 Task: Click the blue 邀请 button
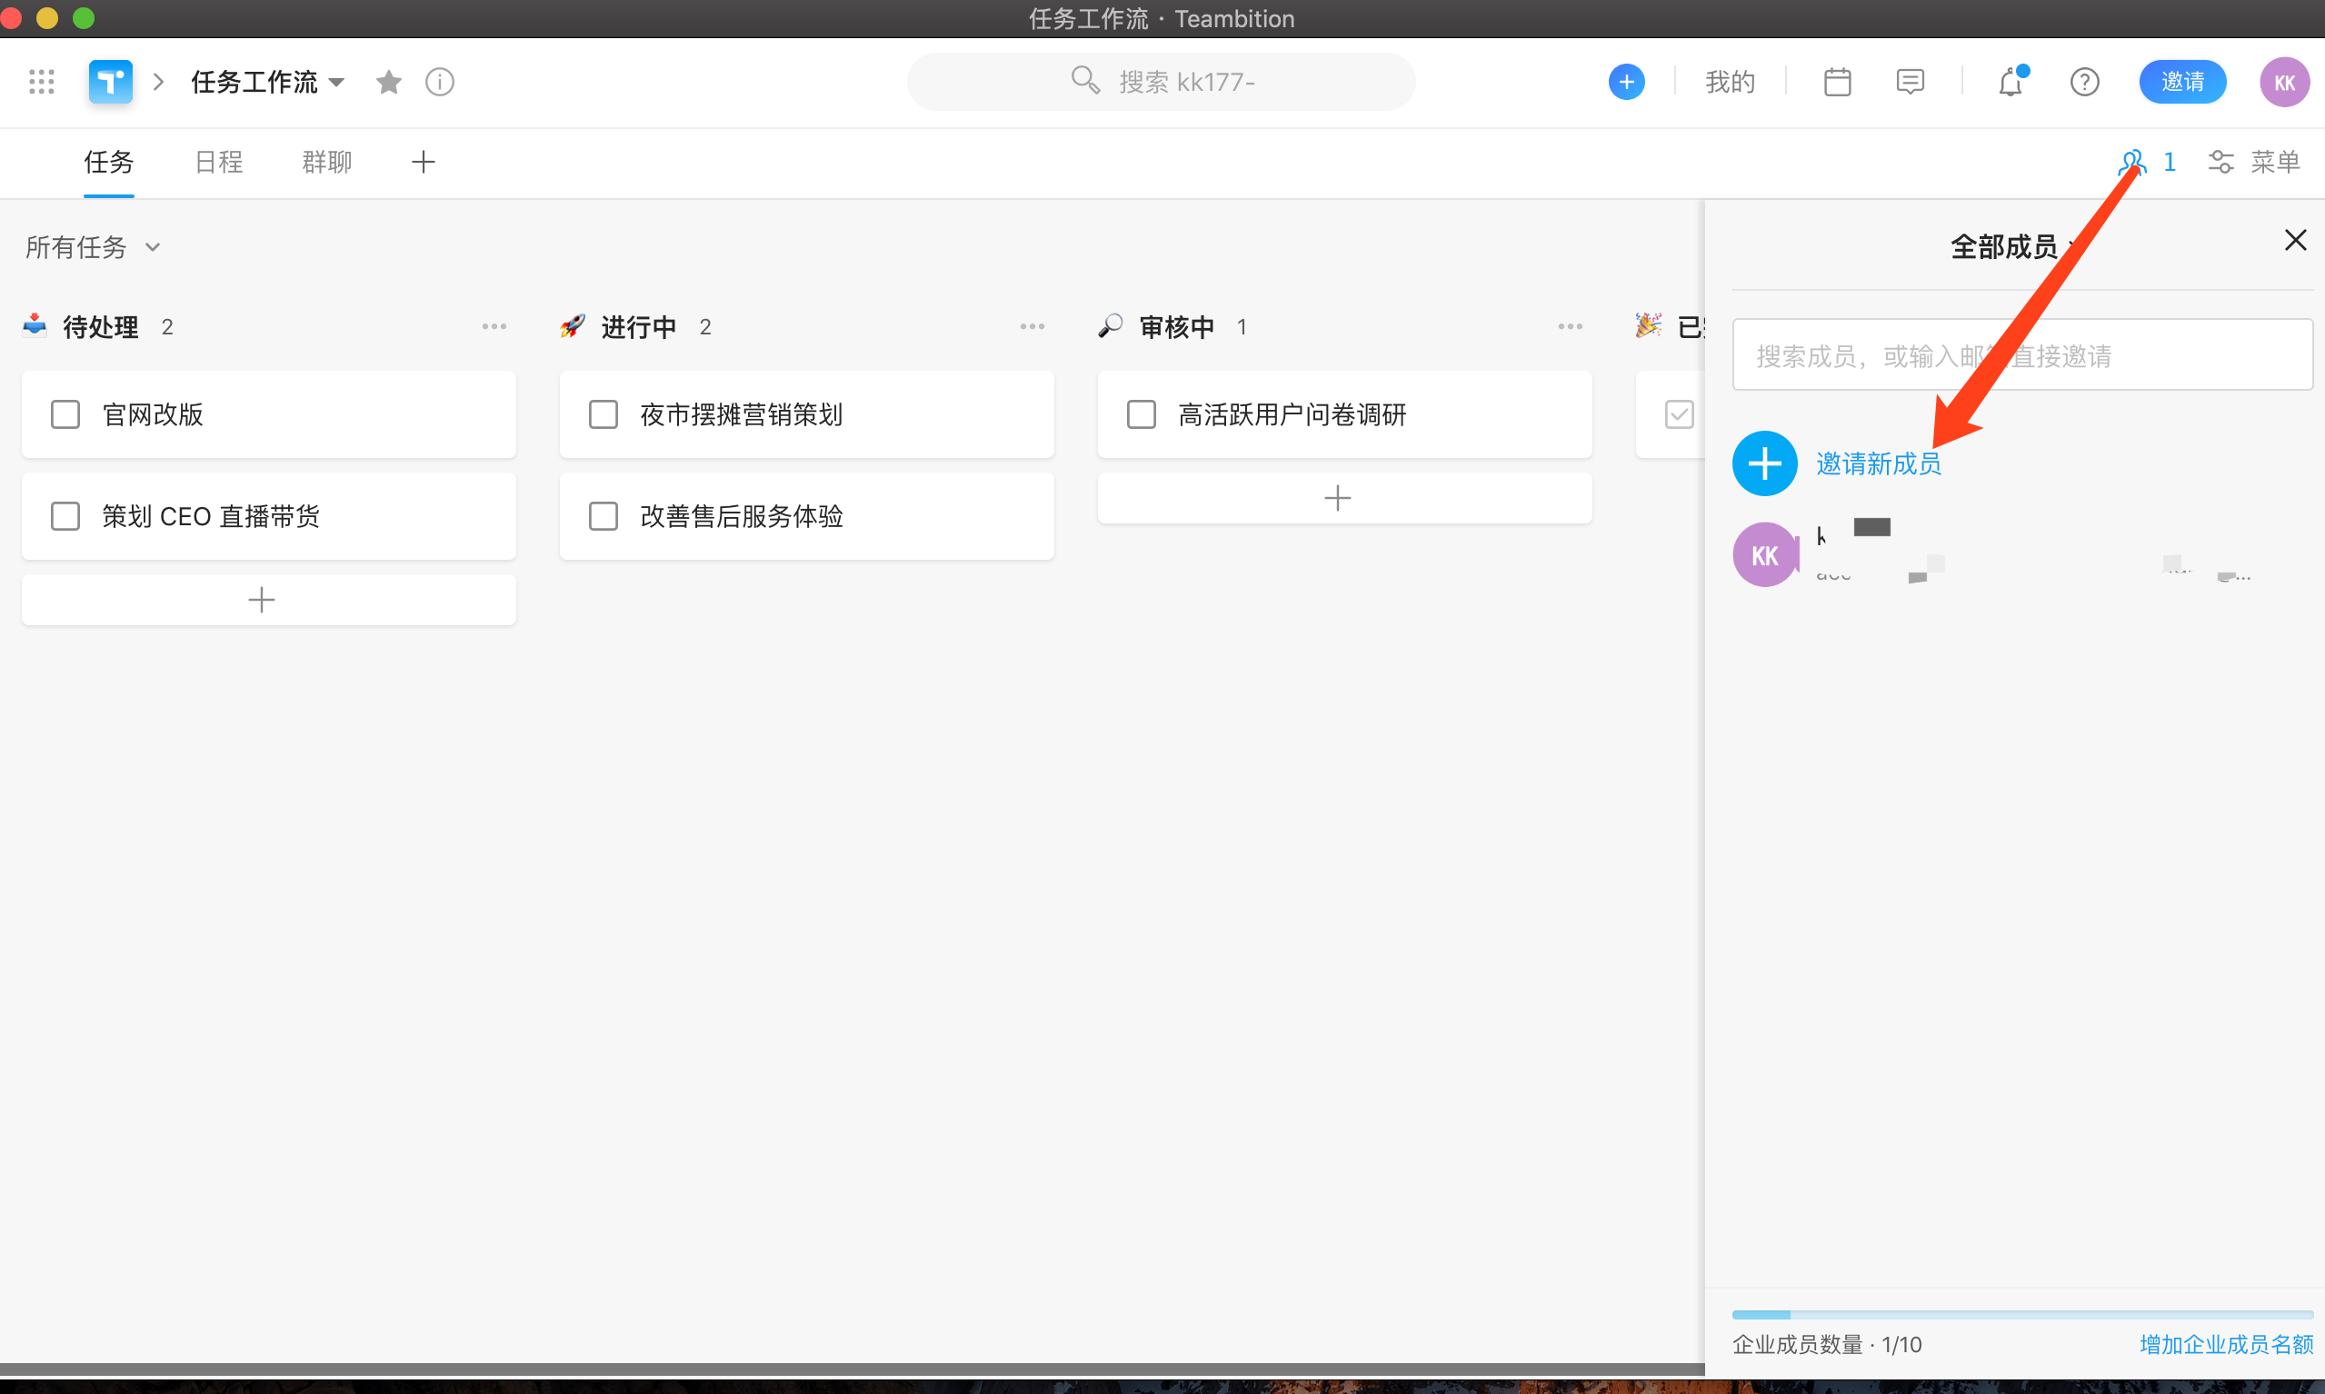pos(2182,82)
